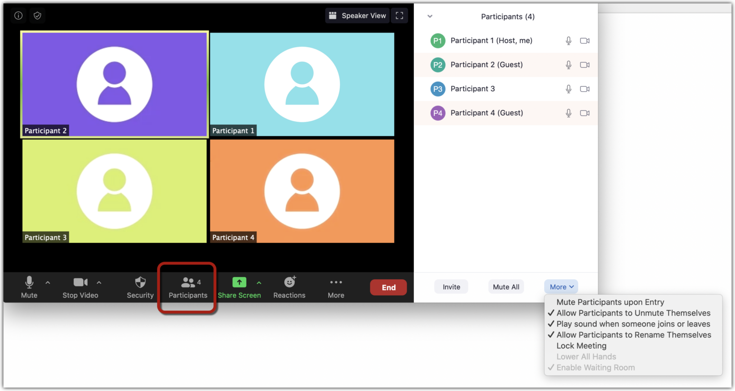Click the meeting information icon
This screenshot has height=391, width=735.
pyautogui.click(x=18, y=15)
